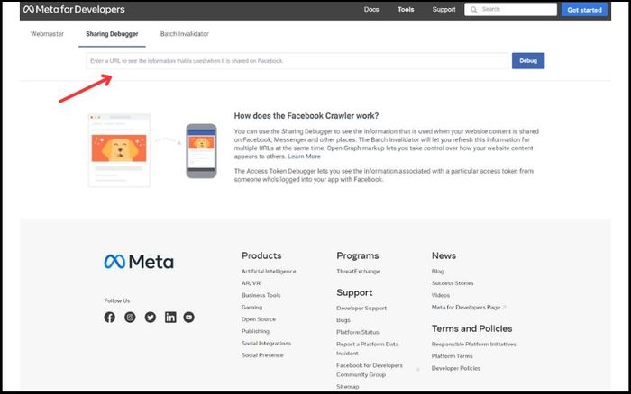This screenshot has width=631, height=394.
Task: Open the Instagram icon under Follow Us
Action: [x=130, y=318]
